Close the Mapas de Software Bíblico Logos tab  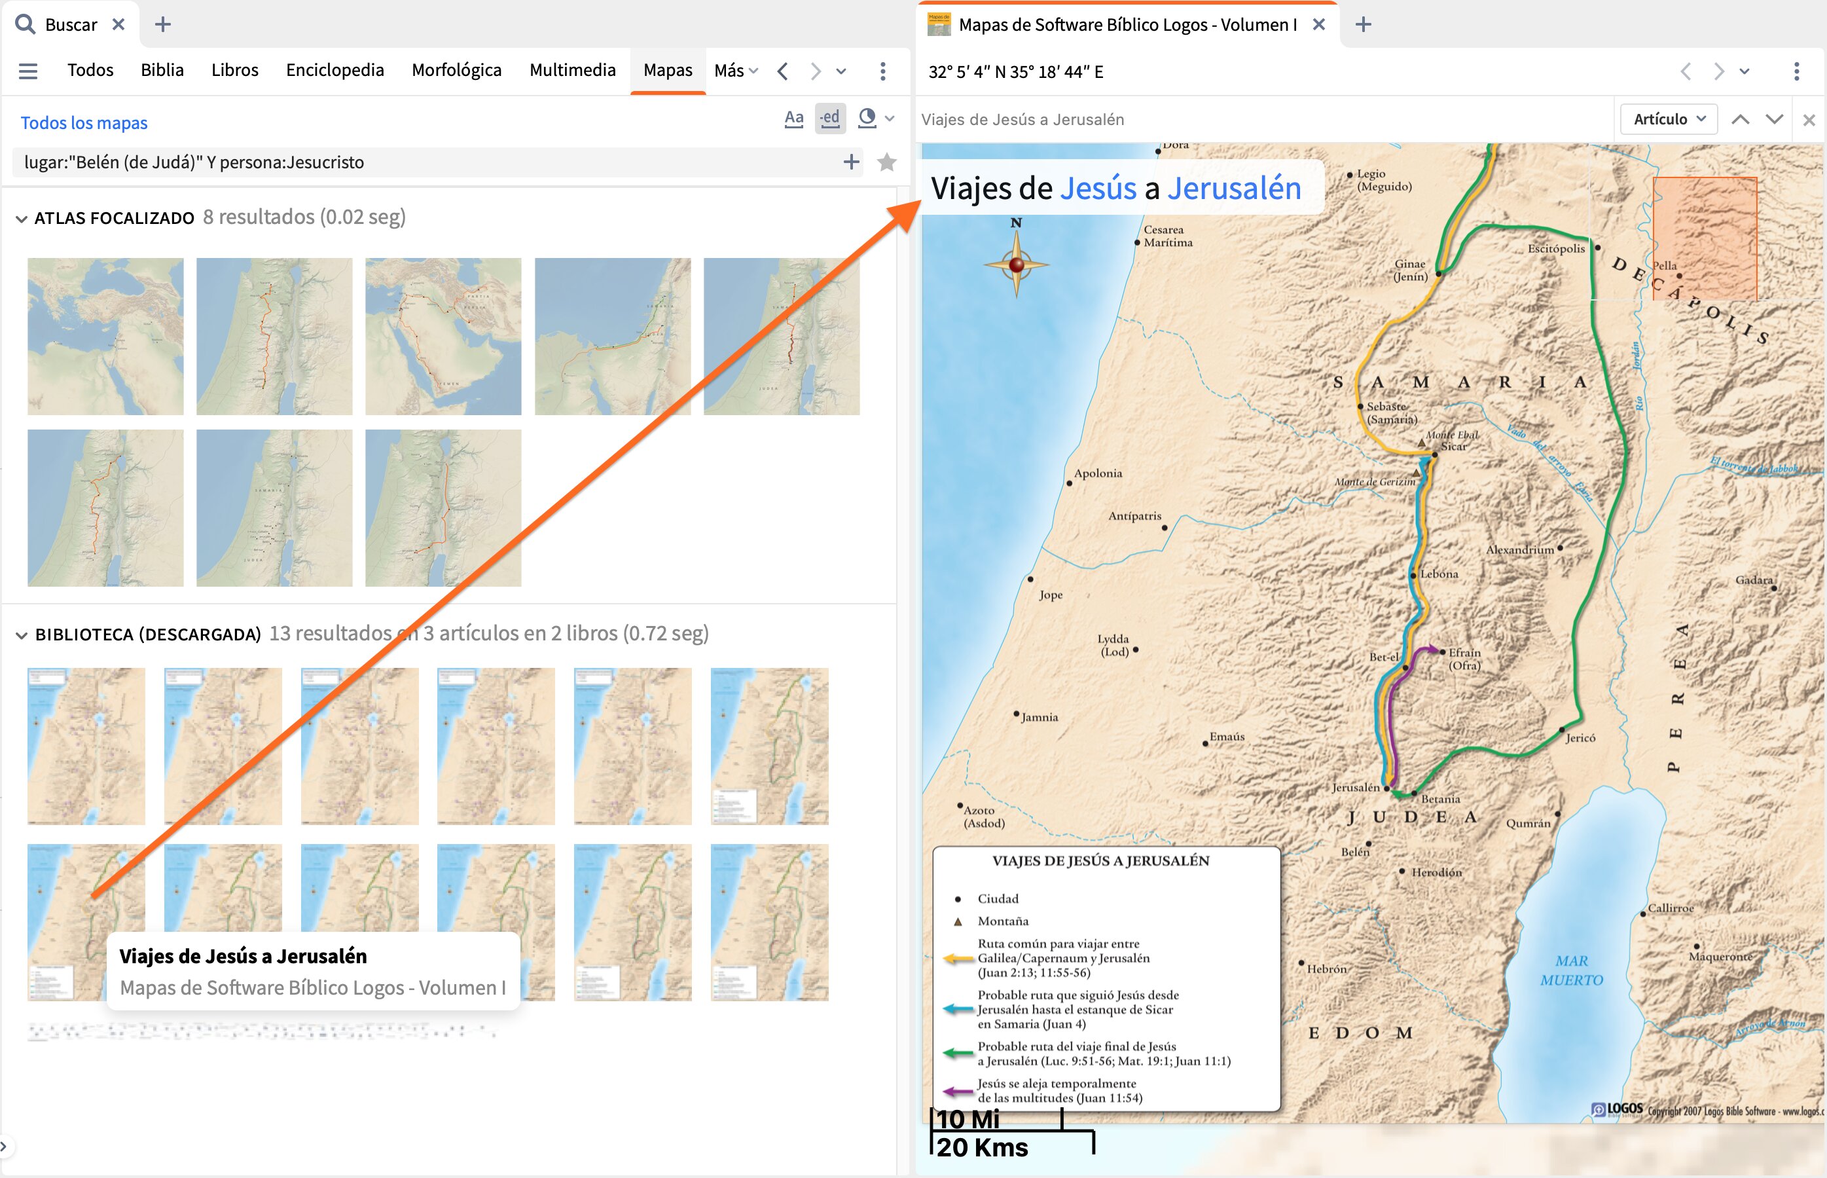[x=1318, y=24]
